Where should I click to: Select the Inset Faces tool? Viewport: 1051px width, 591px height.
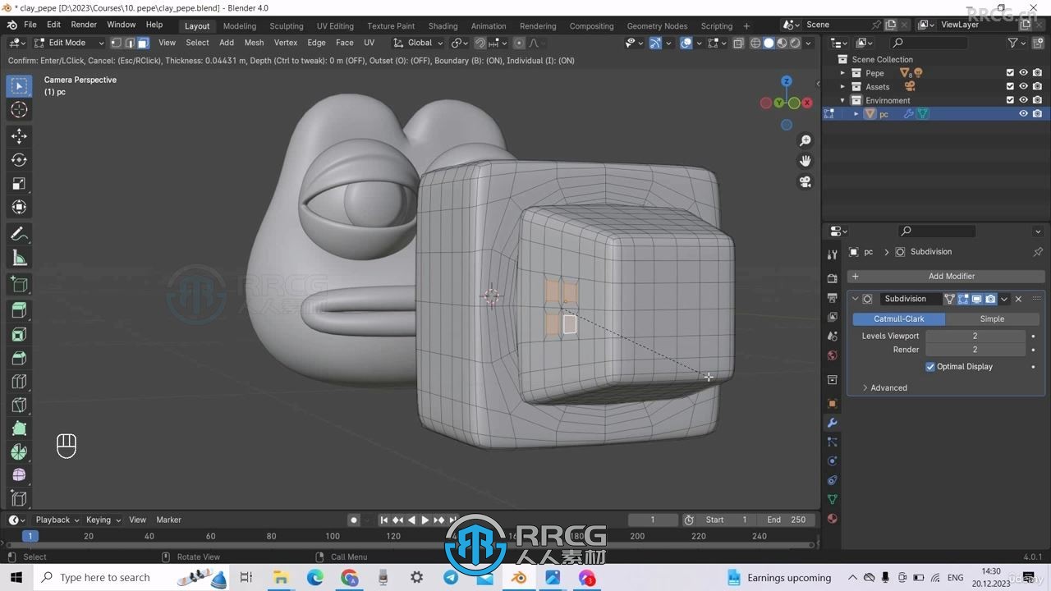19,334
